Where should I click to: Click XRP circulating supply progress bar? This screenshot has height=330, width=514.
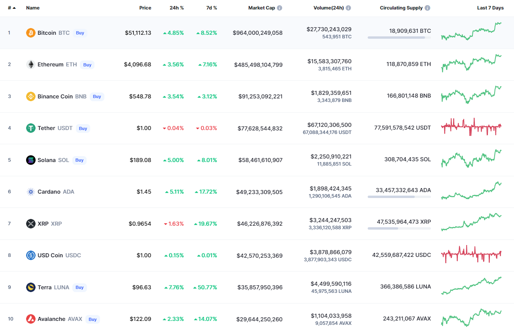pos(399,228)
